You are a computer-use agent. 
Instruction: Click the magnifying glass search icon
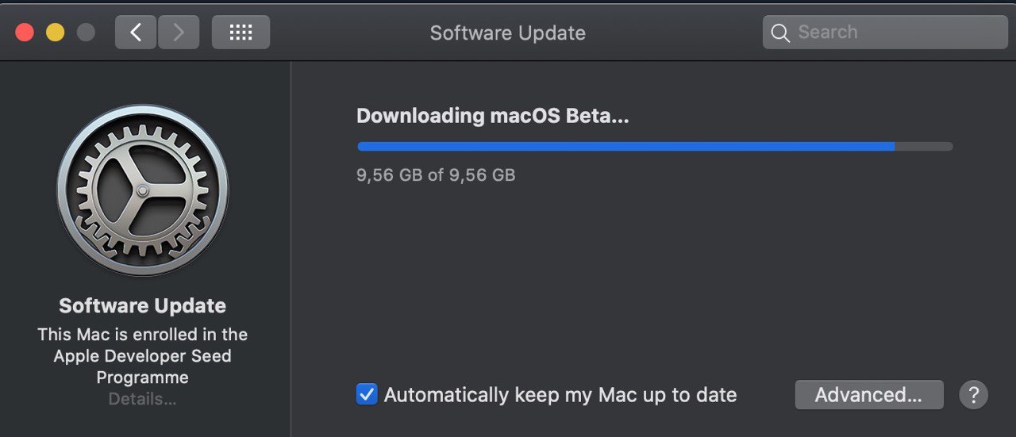tap(780, 33)
